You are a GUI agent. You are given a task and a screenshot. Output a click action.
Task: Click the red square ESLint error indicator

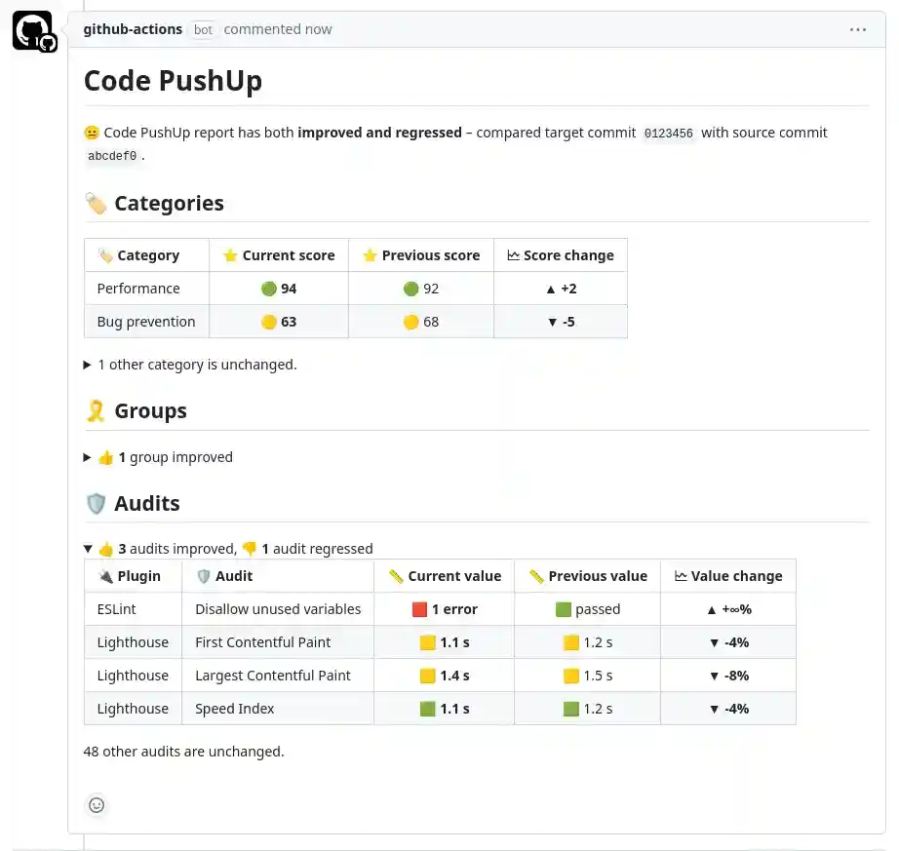(x=419, y=609)
